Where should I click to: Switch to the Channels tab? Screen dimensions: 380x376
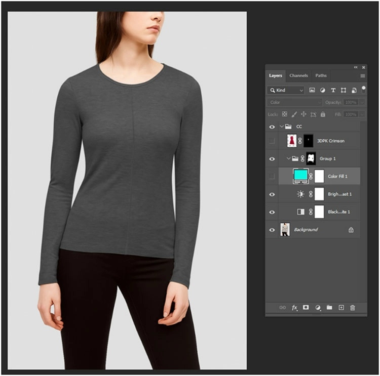click(x=298, y=75)
